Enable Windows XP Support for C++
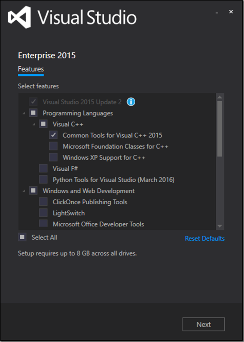Screen dimensions: 244x342 click(x=53, y=157)
